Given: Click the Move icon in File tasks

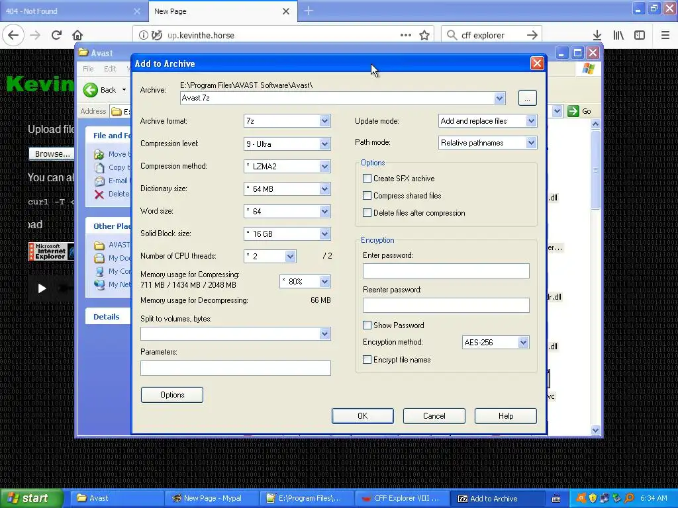Looking at the screenshot, I should (x=99, y=154).
